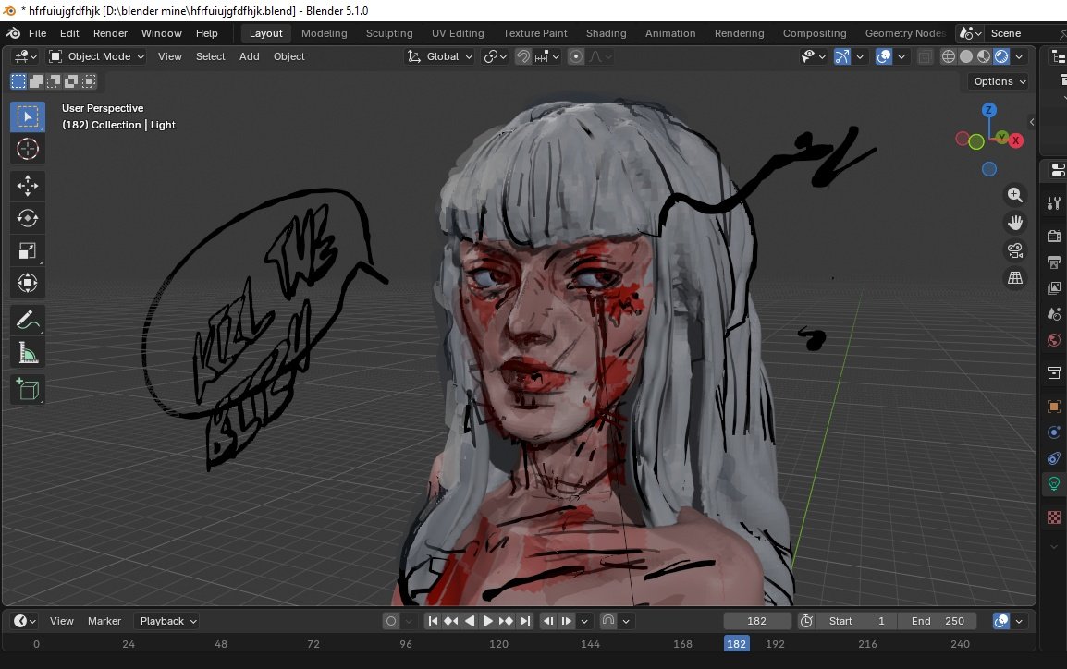
Task: Switch to perspective/orthographic grid icon
Action: 1014,277
